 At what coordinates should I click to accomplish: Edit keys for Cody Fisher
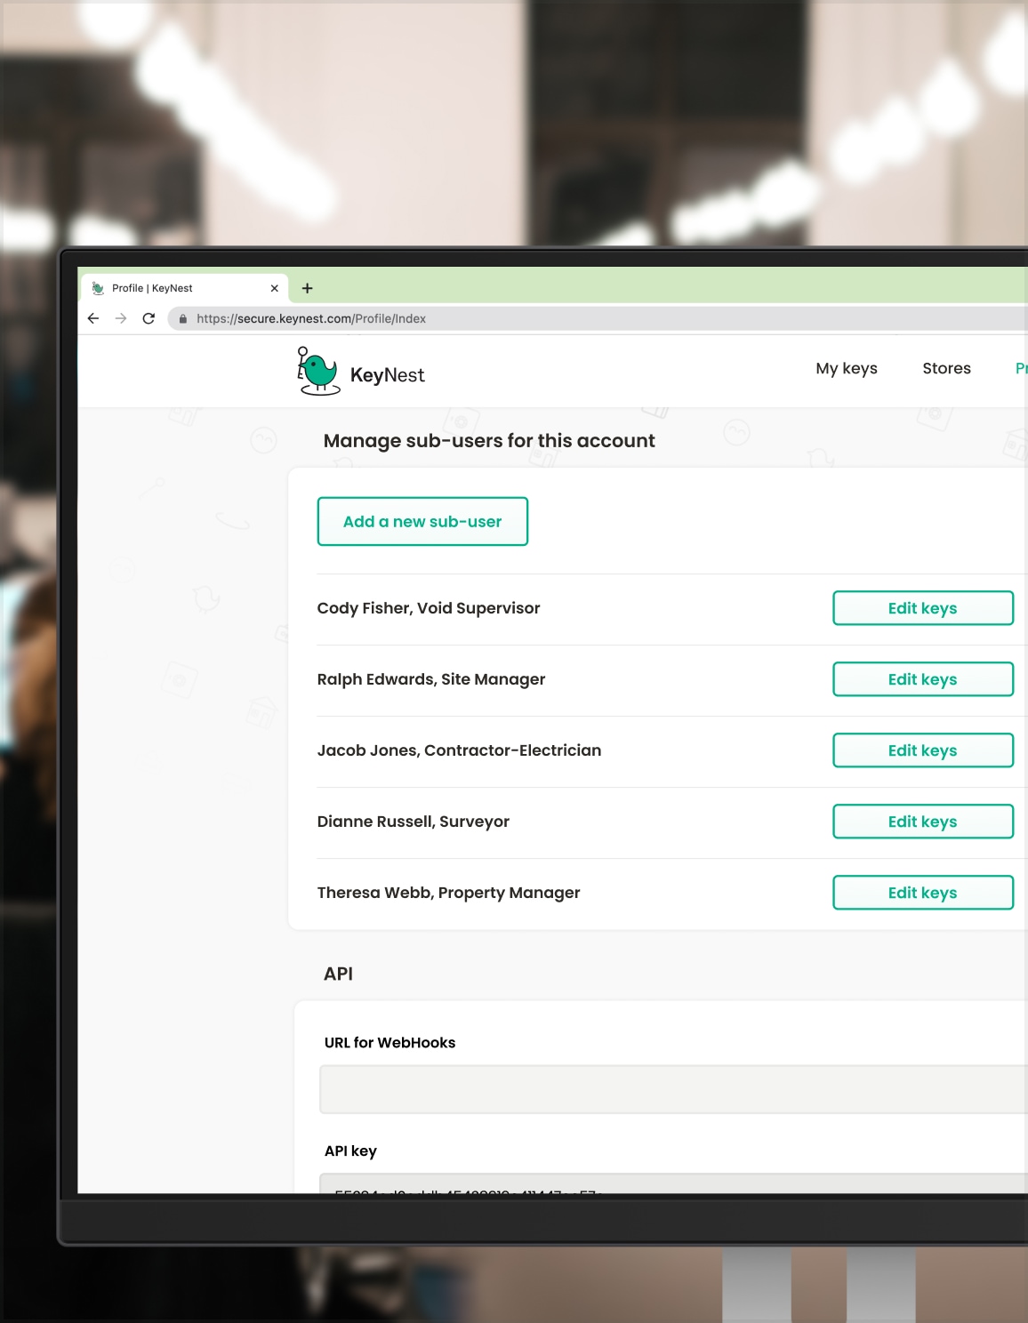pos(922,608)
